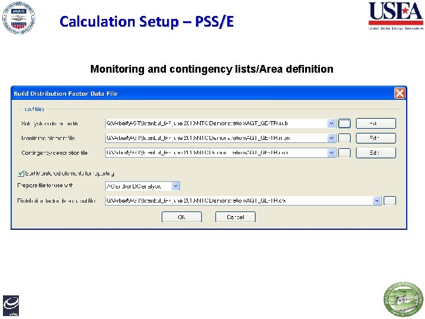
Task: Open Contingency description file dropdown arrow
Action: pos(331,153)
